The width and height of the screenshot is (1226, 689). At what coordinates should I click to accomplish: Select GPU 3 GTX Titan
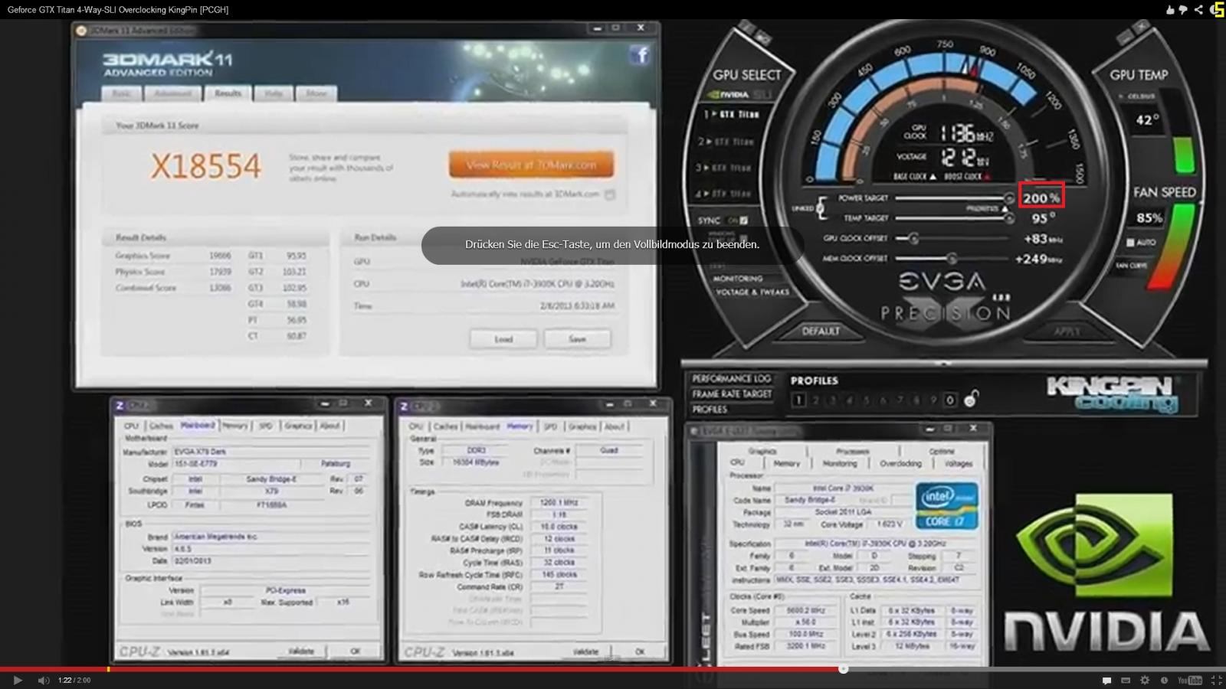point(723,168)
